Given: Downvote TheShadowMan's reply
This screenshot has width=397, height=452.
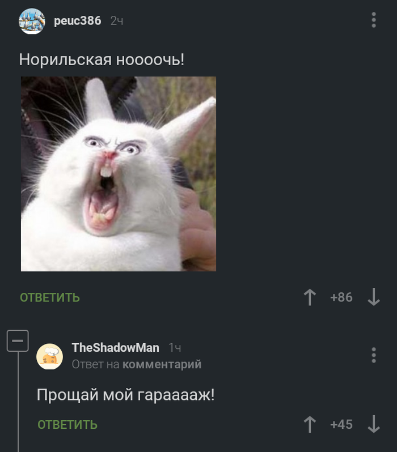Looking at the screenshot, I should [x=374, y=424].
